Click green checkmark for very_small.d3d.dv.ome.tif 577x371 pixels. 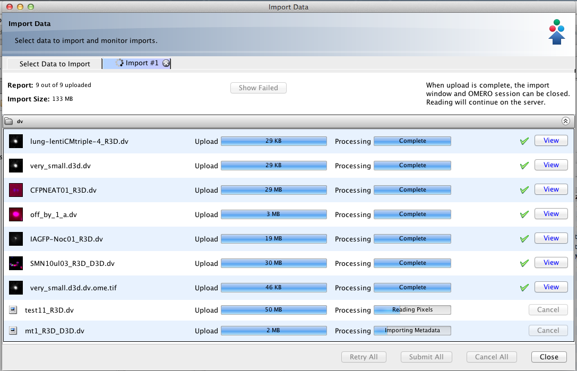click(524, 288)
